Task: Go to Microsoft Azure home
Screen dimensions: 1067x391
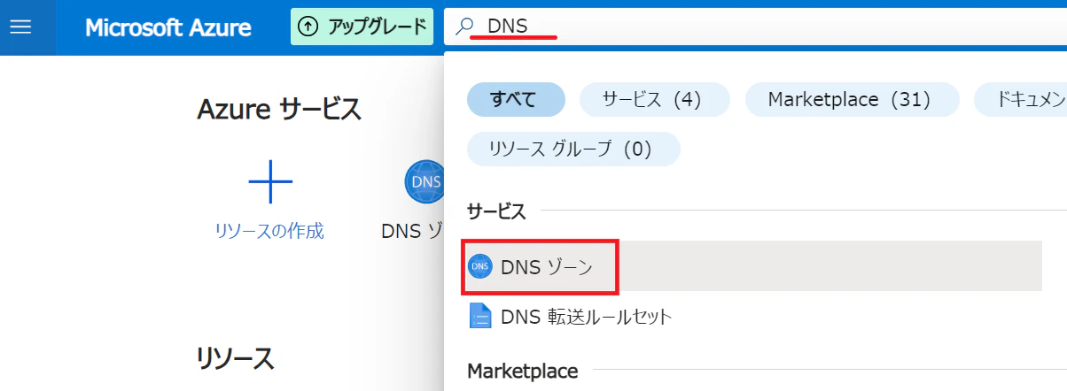Action: [168, 27]
